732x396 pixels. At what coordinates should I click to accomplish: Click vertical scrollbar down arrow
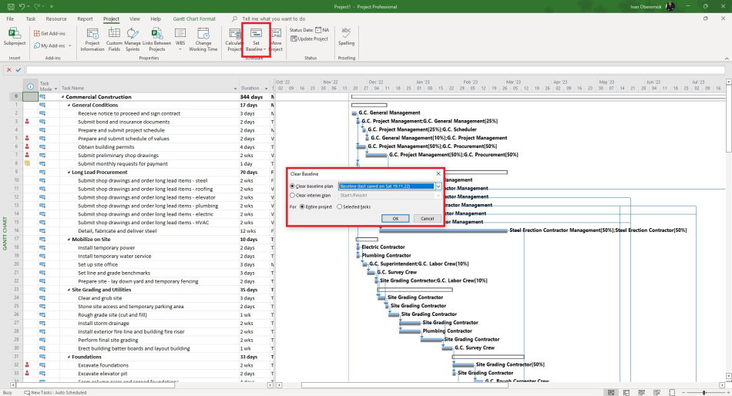pos(728,376)
